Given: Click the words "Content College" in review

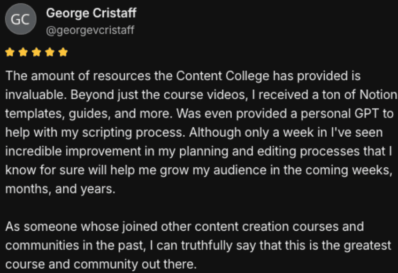Looking at the screenshot, I should point(222,76).
